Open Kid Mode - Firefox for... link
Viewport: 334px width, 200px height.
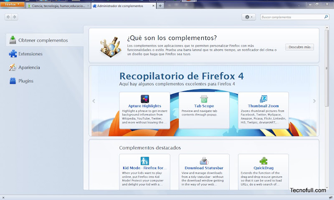pyautogui.click(x=144, y=168)
